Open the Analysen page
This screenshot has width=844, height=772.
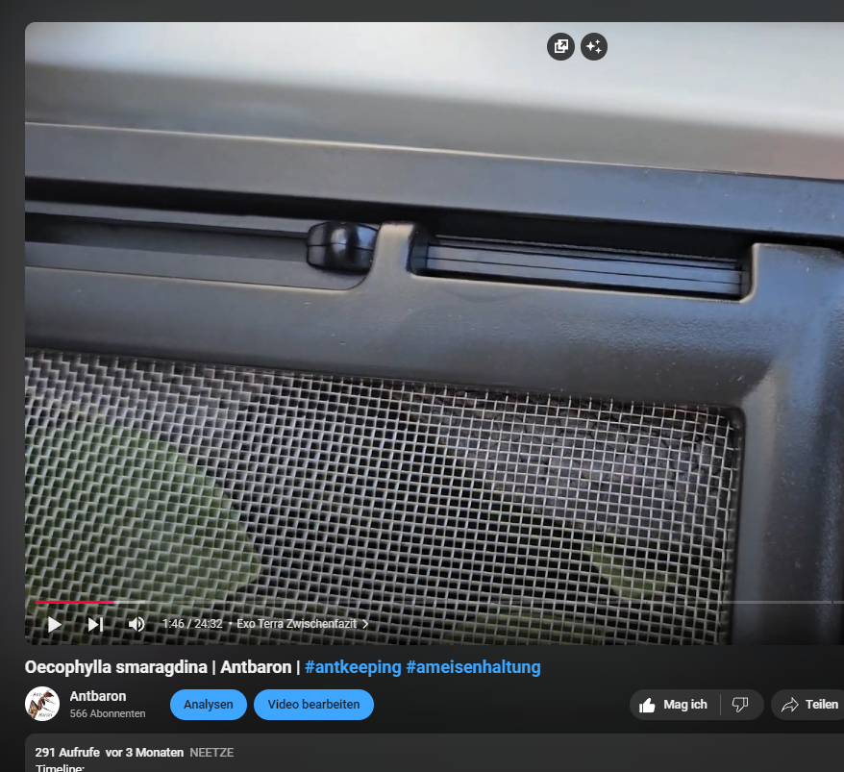pyautogui.click(x=209, y=705)
